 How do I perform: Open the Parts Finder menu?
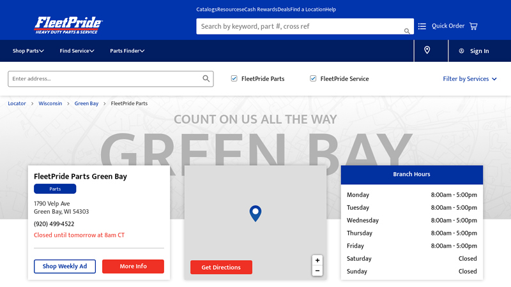coord(127,51)
